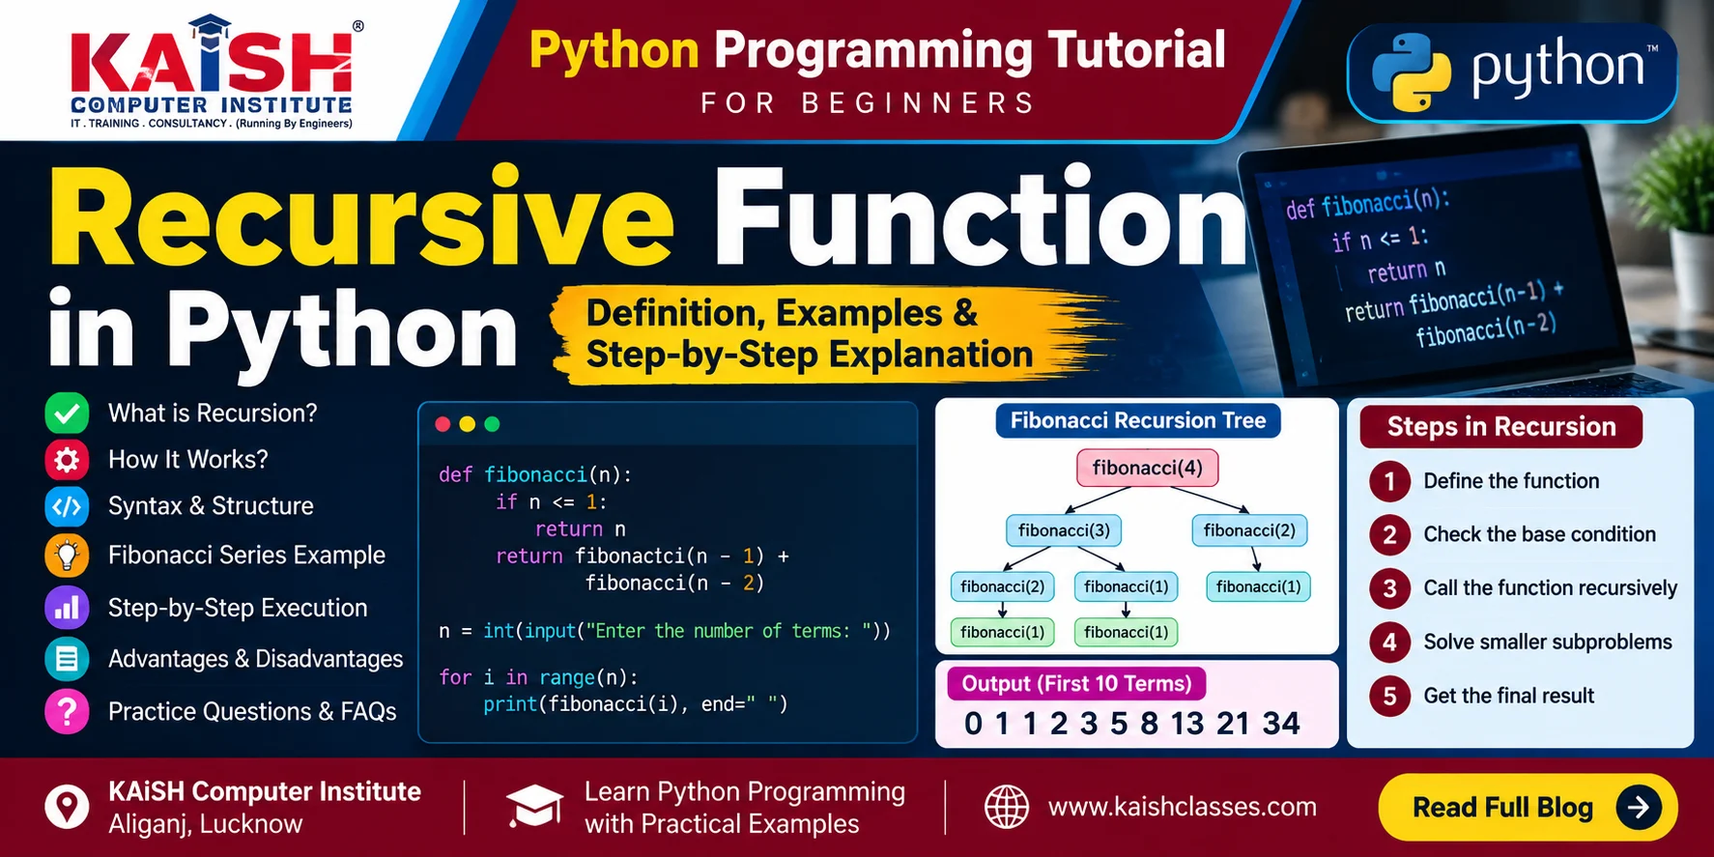This screenshot has width=1714, height=857.
Task: Click the Definition, Examples & Step-by-Step Explanation banner
Action: [x=810, y=334]
